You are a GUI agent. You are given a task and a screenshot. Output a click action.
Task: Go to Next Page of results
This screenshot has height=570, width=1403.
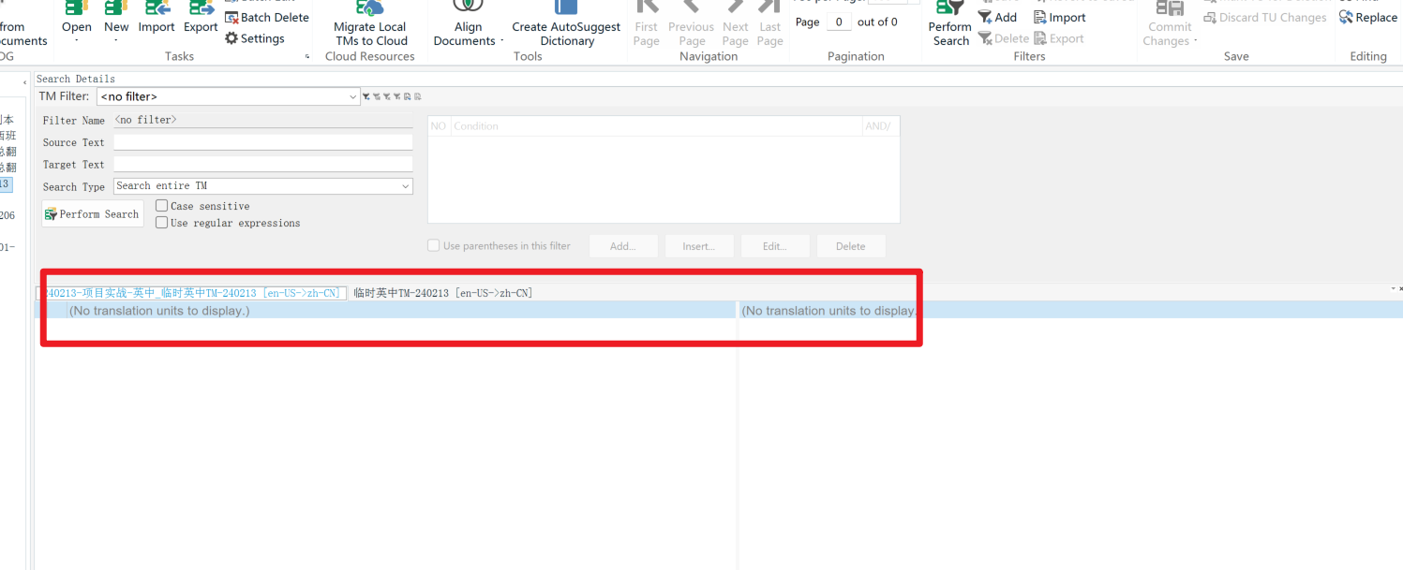tap(736, 23)
